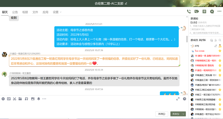The height and width of the screenshot is (119, 223).
Task: Click sender name 21通信一班袁红雨15212962093
Action: point(25,54)
